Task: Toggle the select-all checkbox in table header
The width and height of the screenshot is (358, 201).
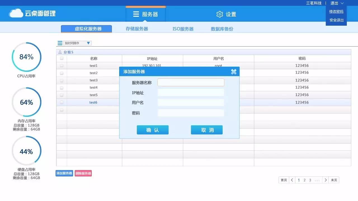Action: [62, 58]
